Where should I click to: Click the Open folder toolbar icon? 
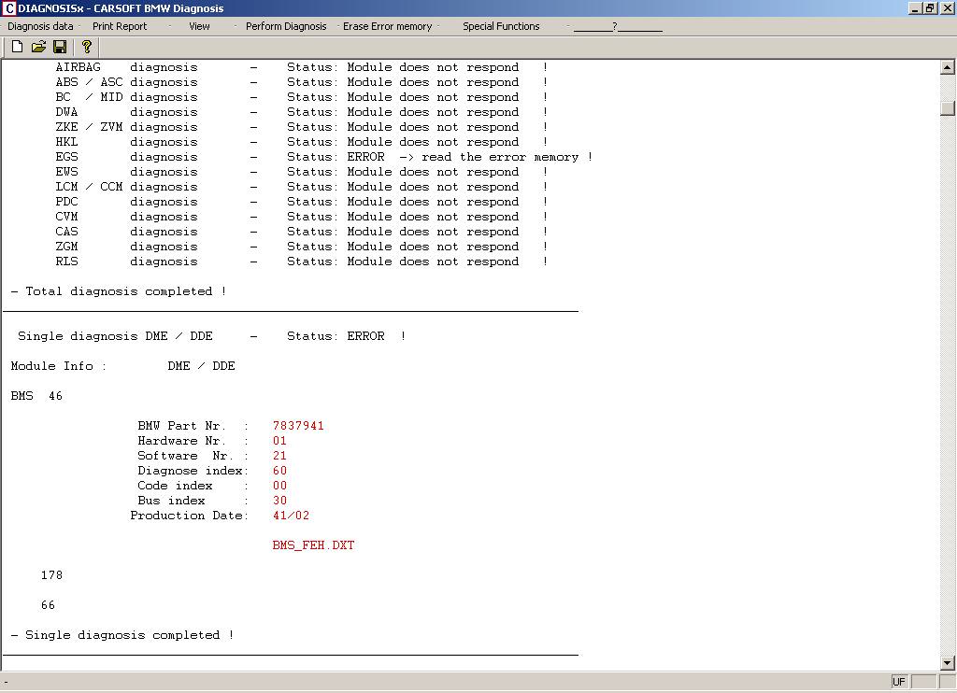coord(38,47)
